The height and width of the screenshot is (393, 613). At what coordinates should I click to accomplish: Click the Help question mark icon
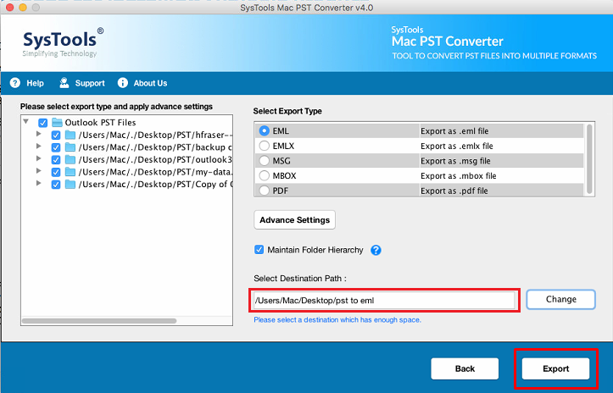(x=15, y=83)
